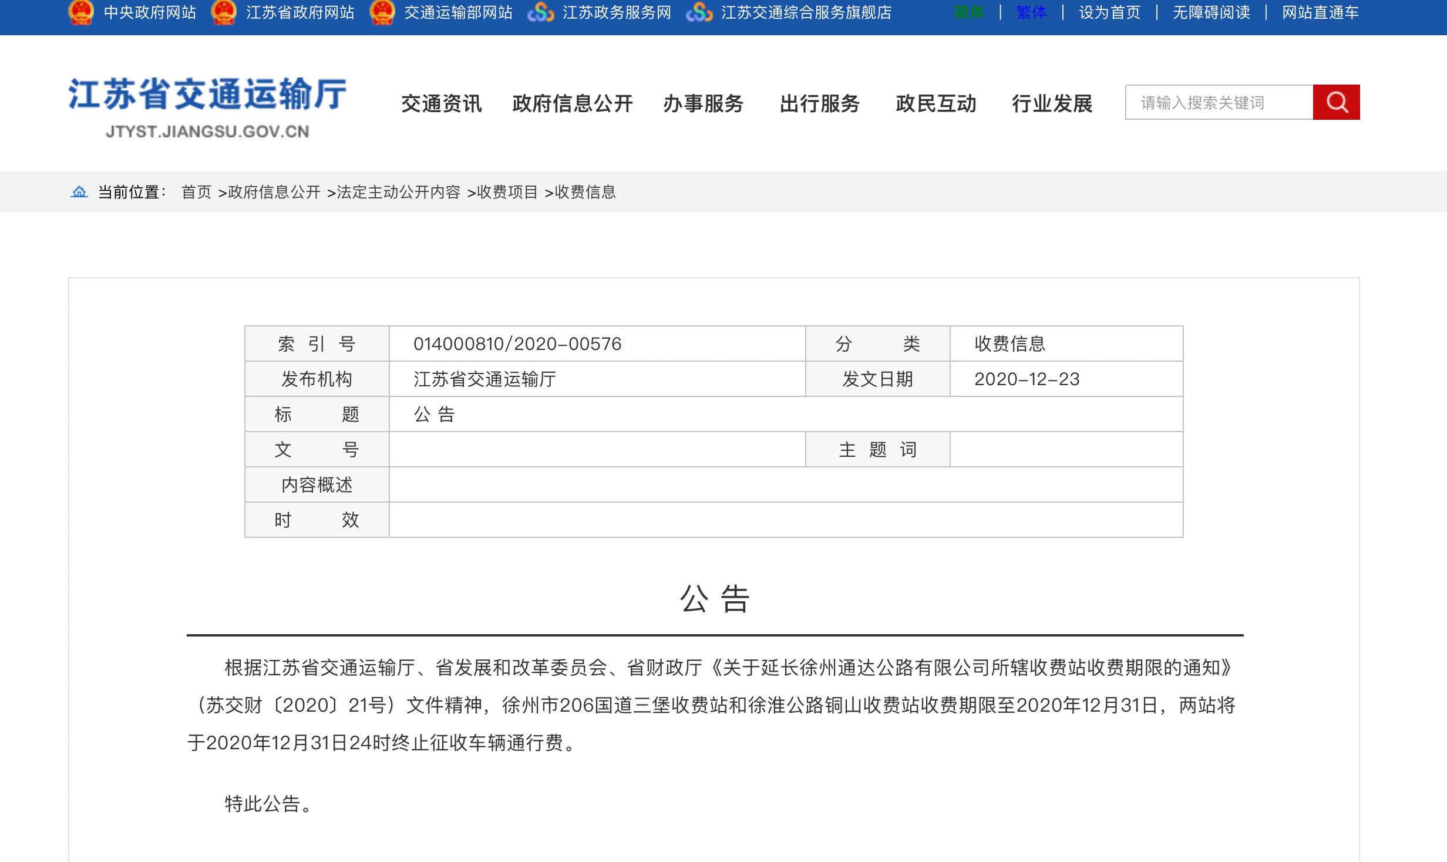Focus the 请输入搜索关键词 search box
Viewport: 1447px width, 862px height.
point(1219,102)
